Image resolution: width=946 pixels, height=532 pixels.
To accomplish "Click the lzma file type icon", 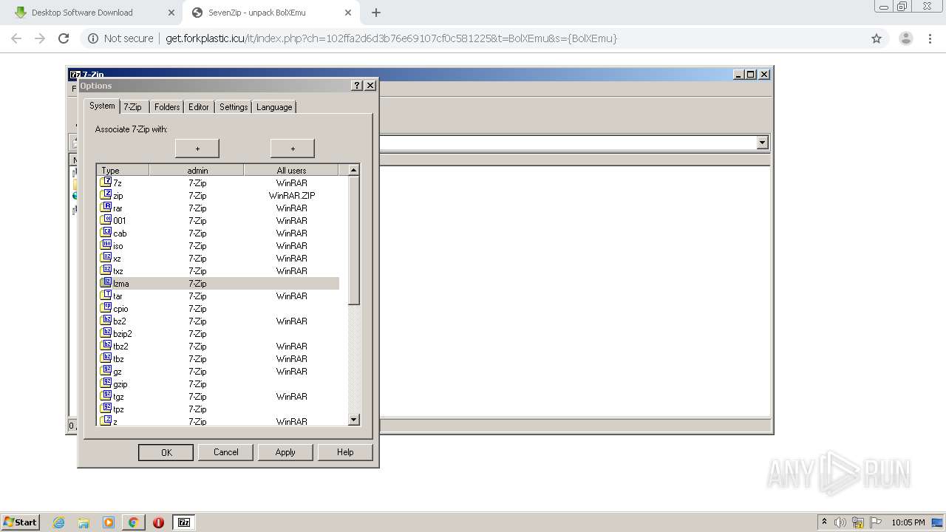I will pos(106,283).
